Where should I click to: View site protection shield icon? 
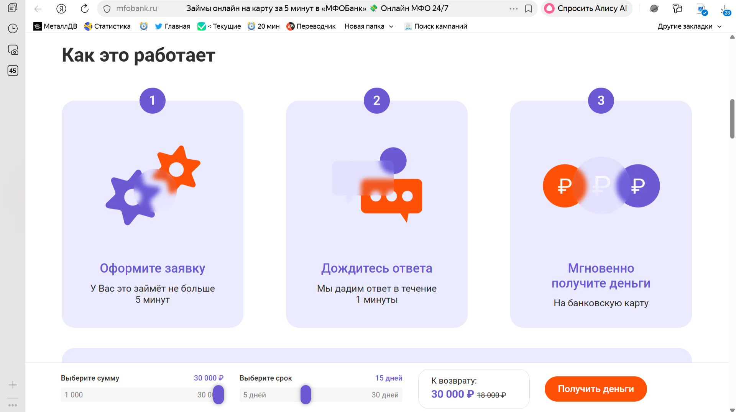pyautogui.click(x=107, y=8)
